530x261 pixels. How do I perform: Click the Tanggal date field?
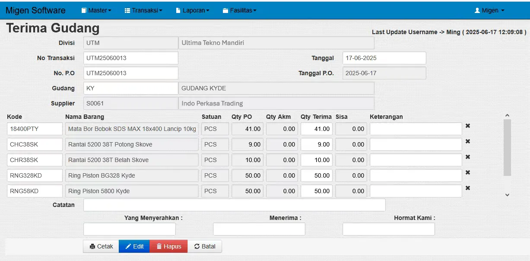[x=384, y=58]
